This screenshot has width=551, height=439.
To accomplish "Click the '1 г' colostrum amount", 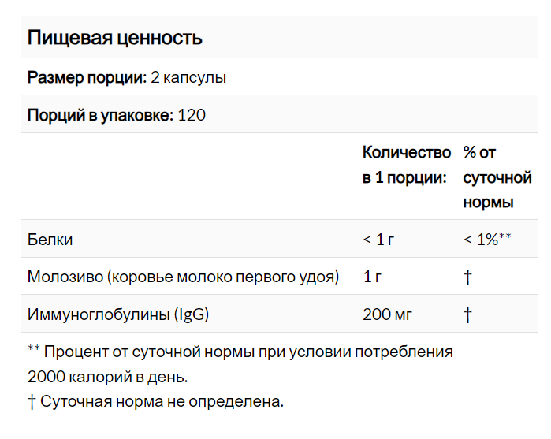I will coord(373,277).
